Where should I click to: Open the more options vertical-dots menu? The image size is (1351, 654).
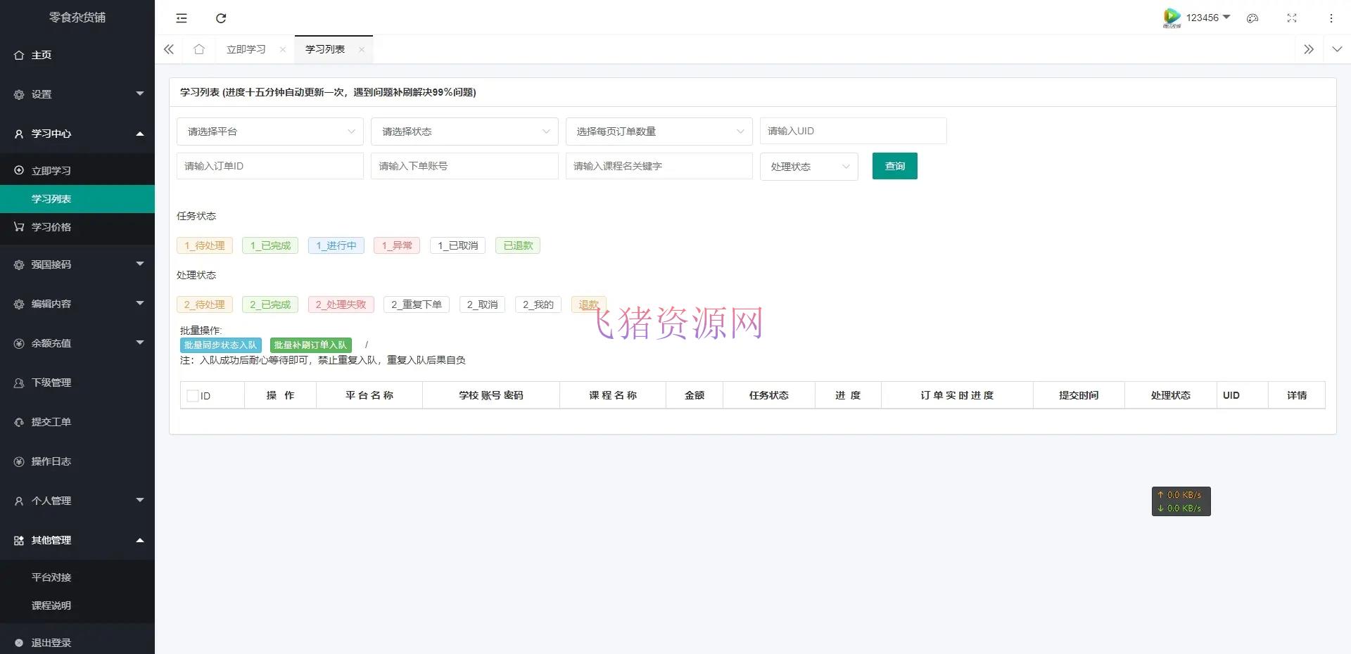(x=1331, y=18)
